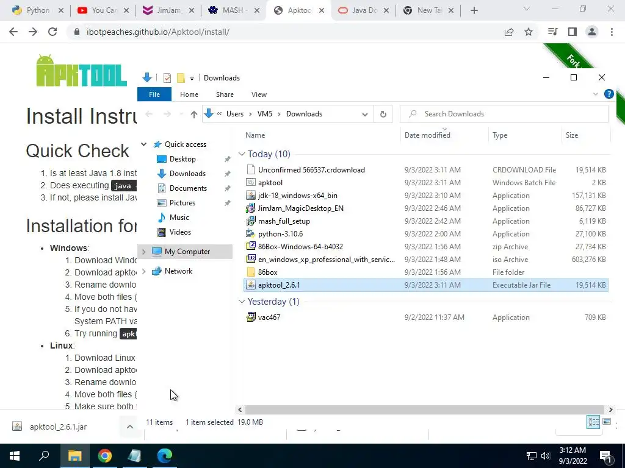Open notification center in system tray

click(x=605, y=456)
